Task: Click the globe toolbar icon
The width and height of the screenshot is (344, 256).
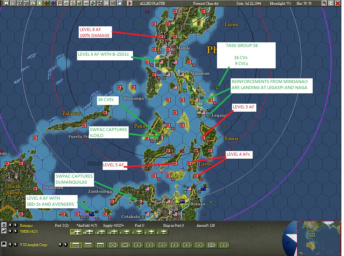Action: point(93,3)
